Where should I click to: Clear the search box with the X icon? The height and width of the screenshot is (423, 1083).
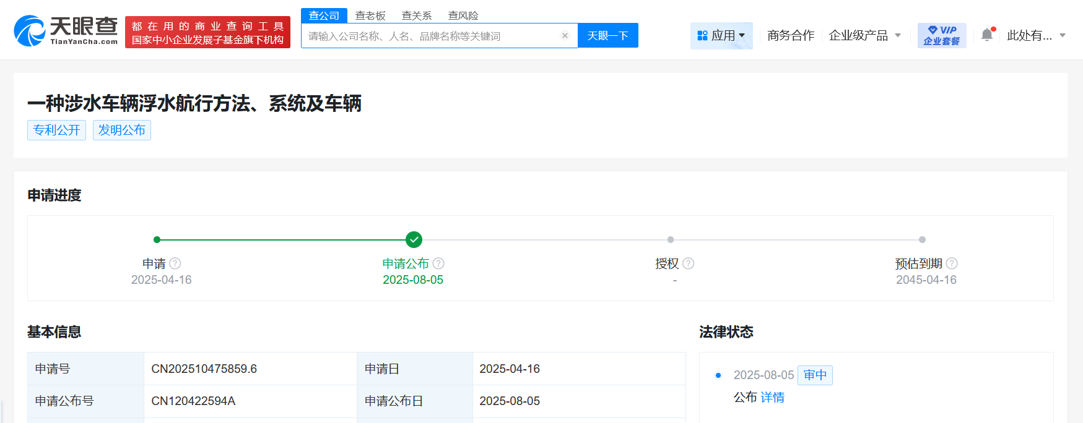(x=565, y=36)
